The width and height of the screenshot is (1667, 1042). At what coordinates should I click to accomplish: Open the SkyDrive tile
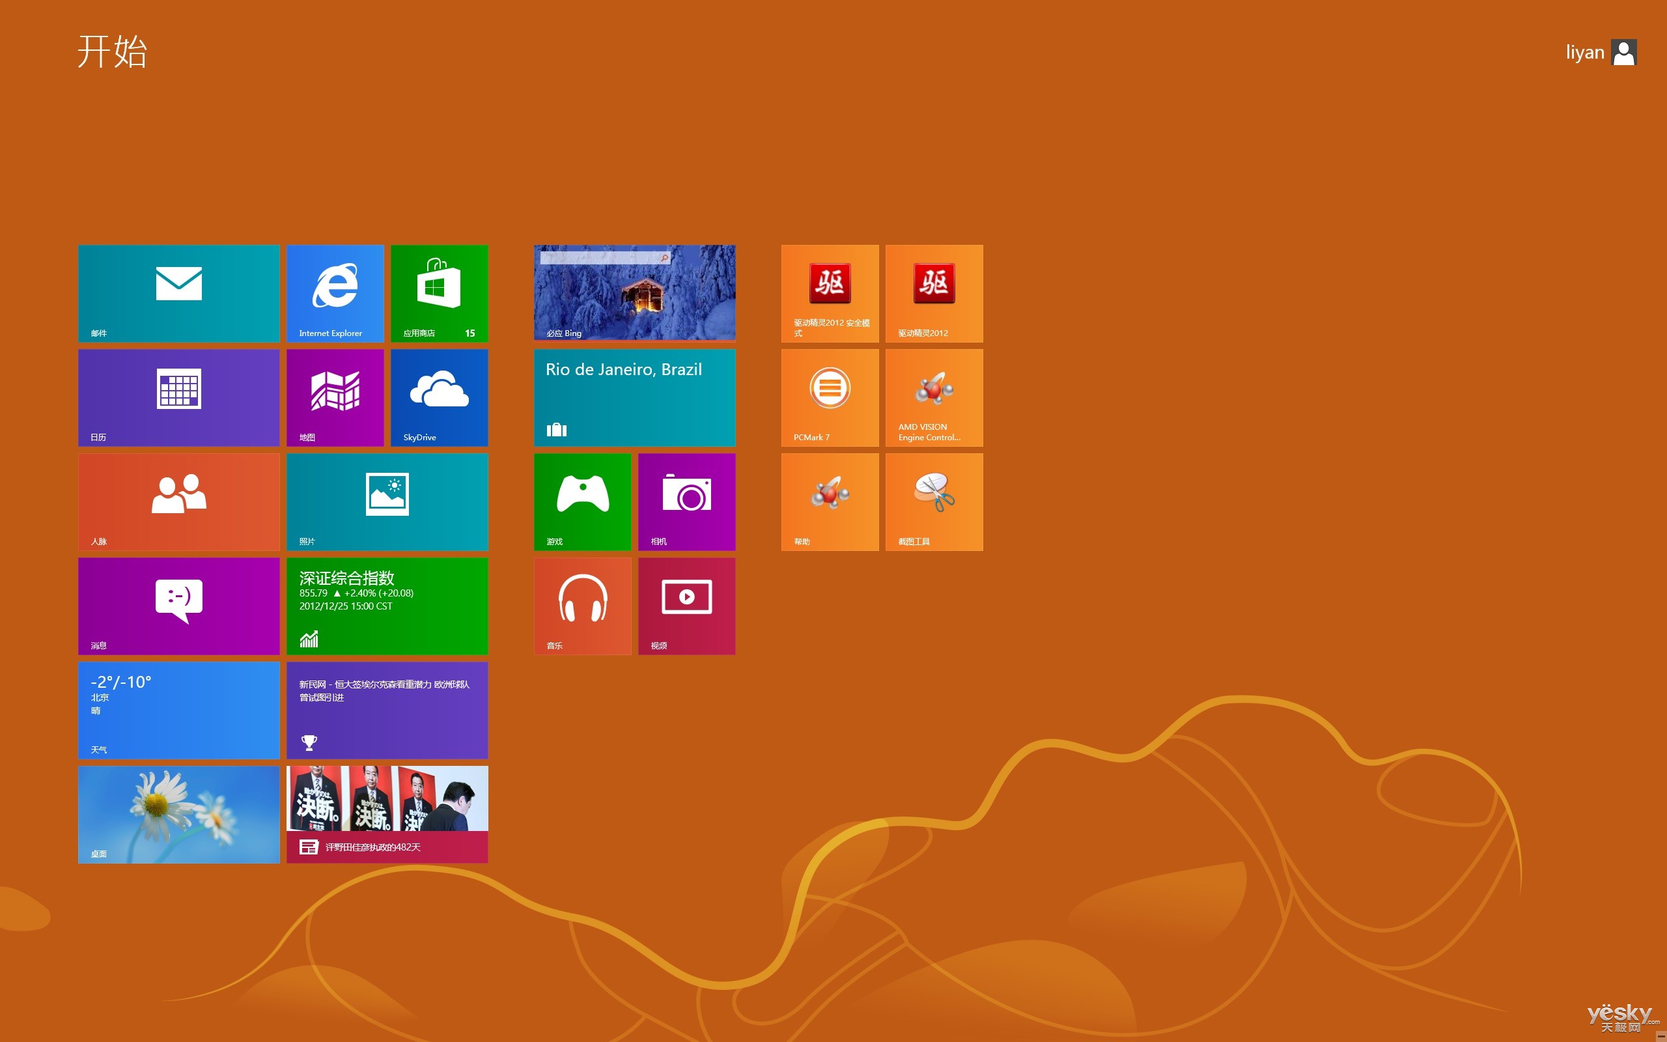pos(439,397)
